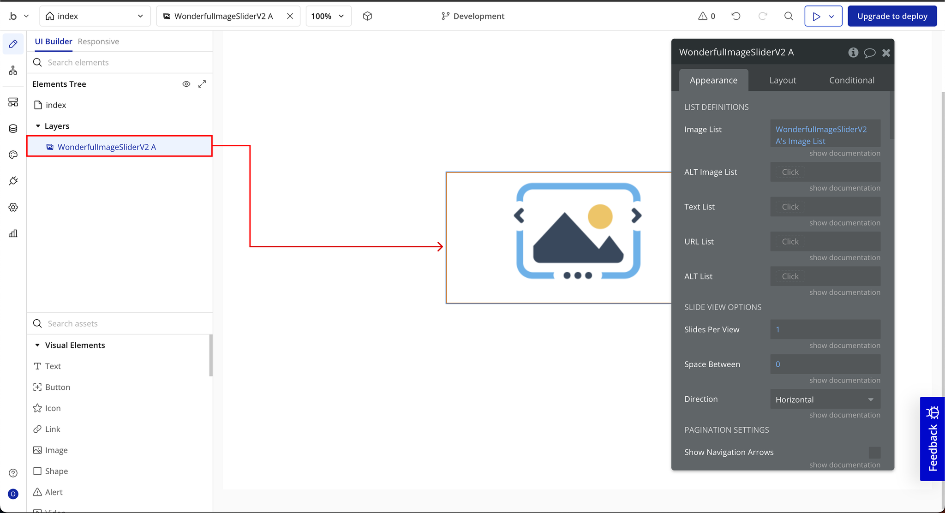The width and height of the screenshot is (945, 513).
Task: Collapse the Layers tree section
Action: coord(38,126)
